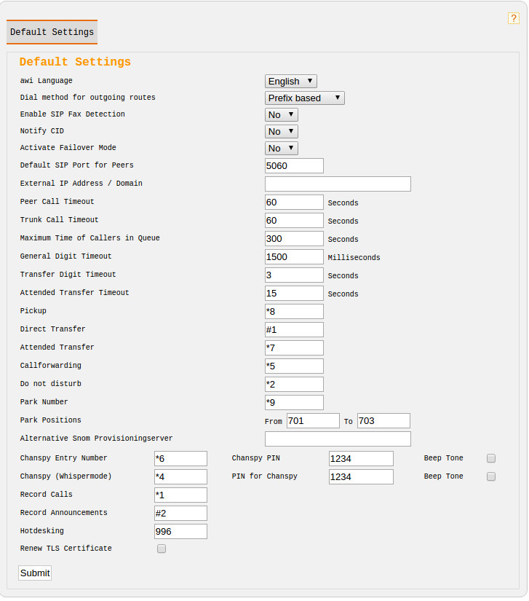
Task: Open the awi Language dropdown
Action: click(290, 82)
